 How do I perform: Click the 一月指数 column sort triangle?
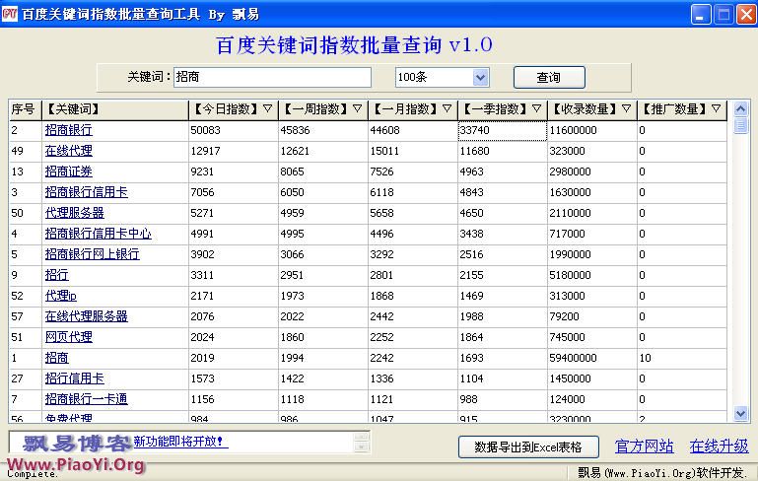[x=448, y=108]
